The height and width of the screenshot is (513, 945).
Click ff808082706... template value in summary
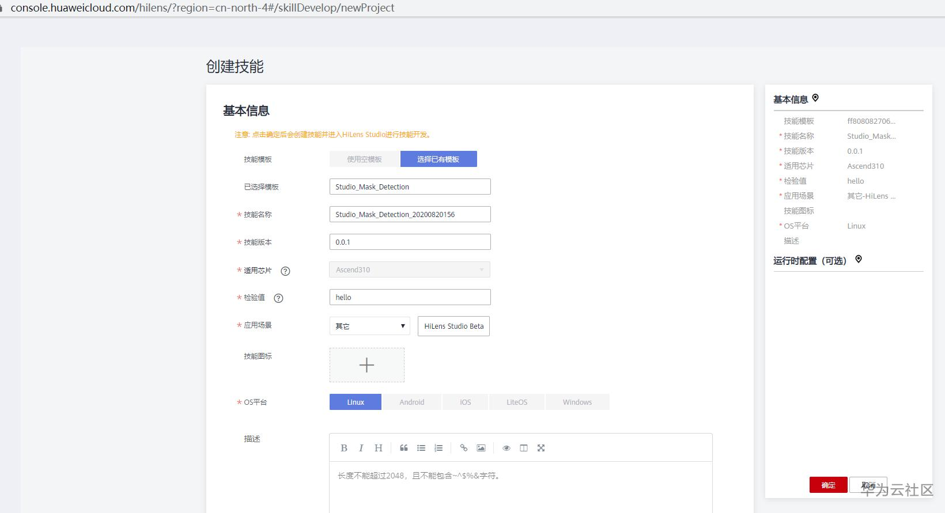(871, 121)
